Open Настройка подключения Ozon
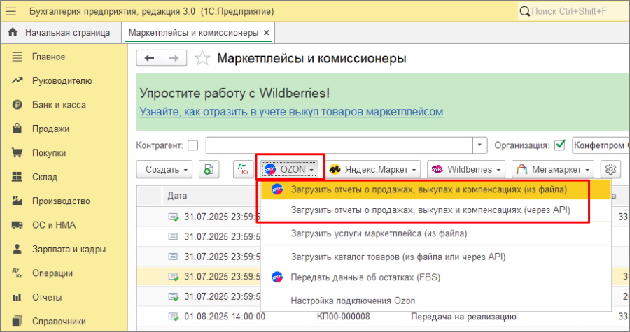 436,301
